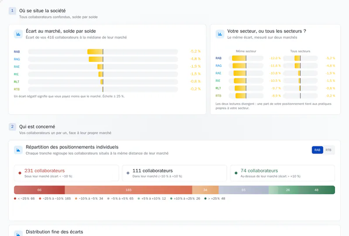The image size is (349, 236).
Task: Click the 165 segment of the stacked bar
Action: pos(128,190)
